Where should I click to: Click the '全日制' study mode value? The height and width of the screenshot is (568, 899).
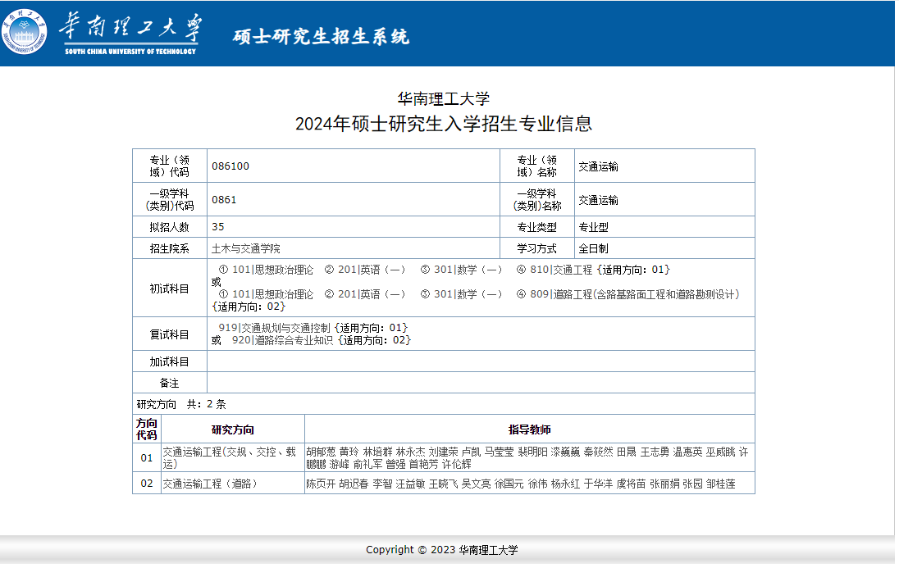593,248
